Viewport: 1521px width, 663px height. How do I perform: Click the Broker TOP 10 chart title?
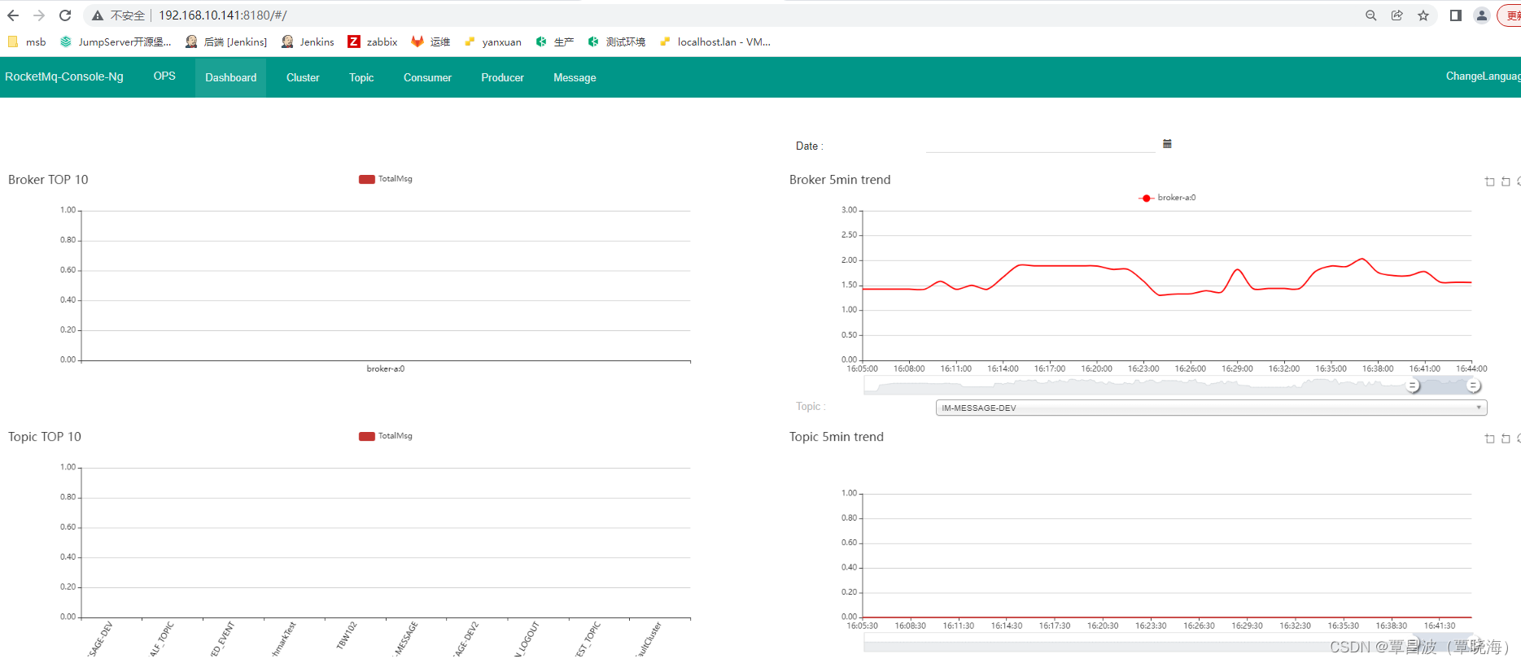pos(48,180)
